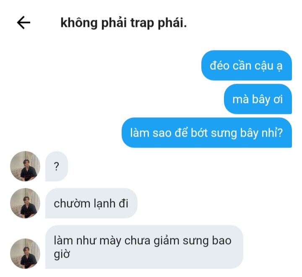Select the received '?' message bubble
302x277 pixels.
click(x=57, y=166)
